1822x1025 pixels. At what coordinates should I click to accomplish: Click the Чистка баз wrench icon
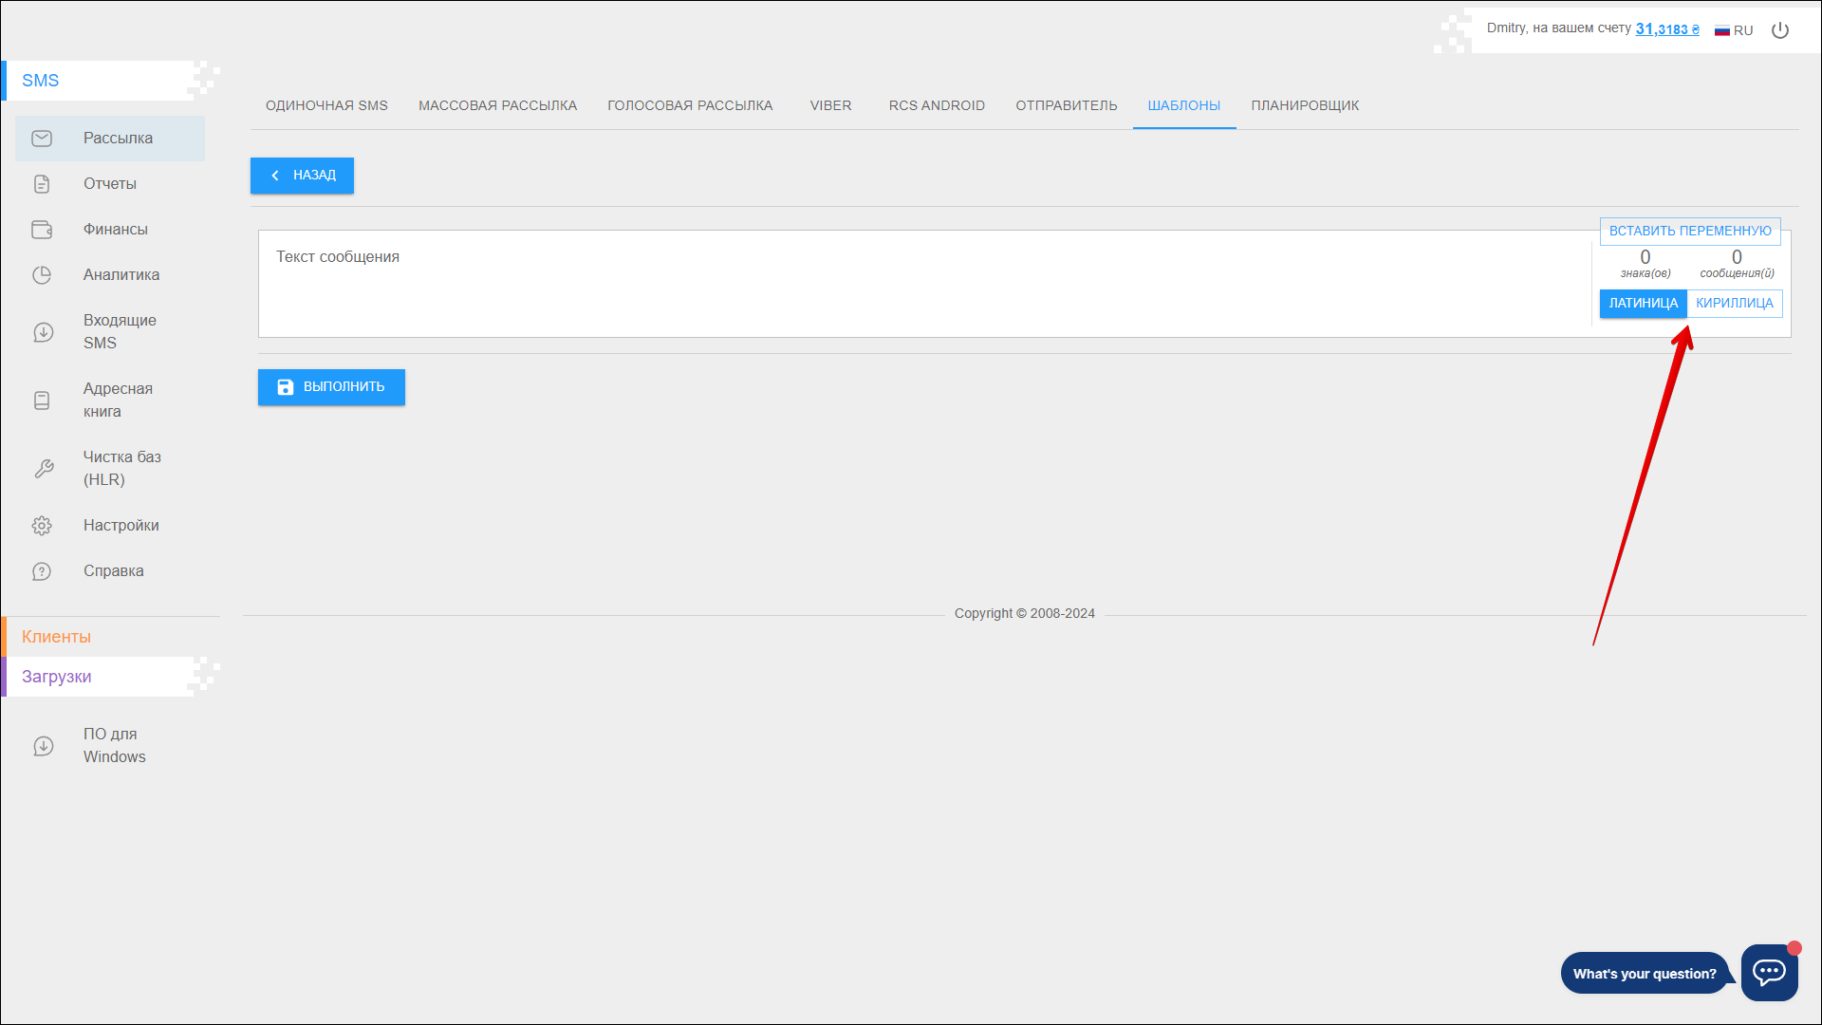click(44, 469)
